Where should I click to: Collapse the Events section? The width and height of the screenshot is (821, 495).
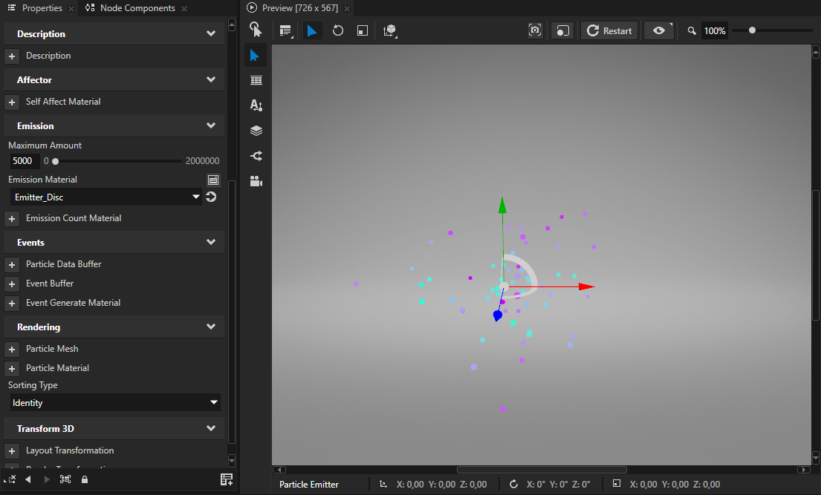click(211, 242)
